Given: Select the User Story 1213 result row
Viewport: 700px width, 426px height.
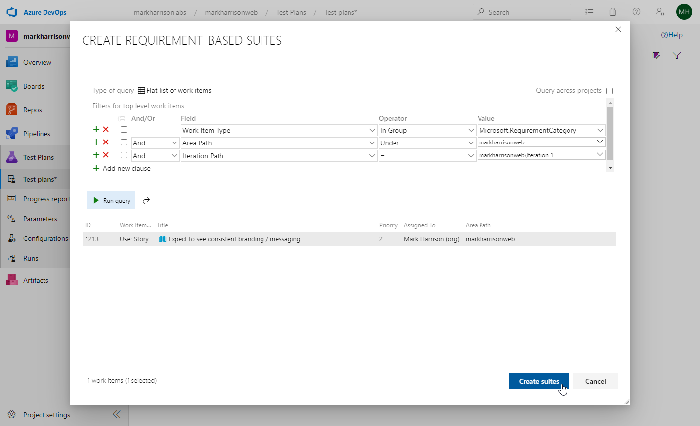Looking at the screenshot, I should point(349,239).
